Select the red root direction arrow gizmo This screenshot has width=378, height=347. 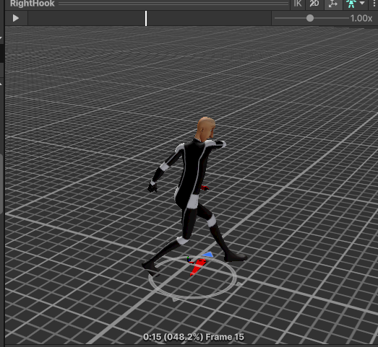point(198,267)
